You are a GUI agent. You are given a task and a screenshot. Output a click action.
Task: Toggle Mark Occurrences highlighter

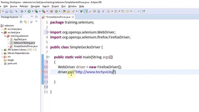pyautogui.click(x=86, y=12)
